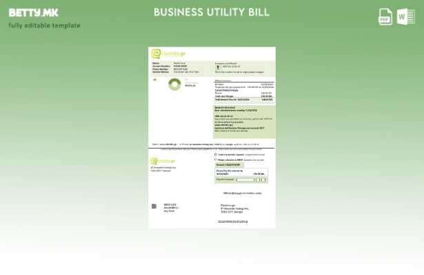Screen dimensions: 424x275
Task: Click the Business Utility Bill title
Action: [x=212, y=12]
